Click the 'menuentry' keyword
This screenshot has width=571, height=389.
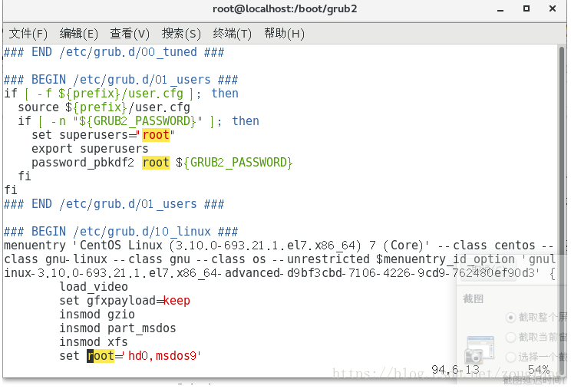35,246
